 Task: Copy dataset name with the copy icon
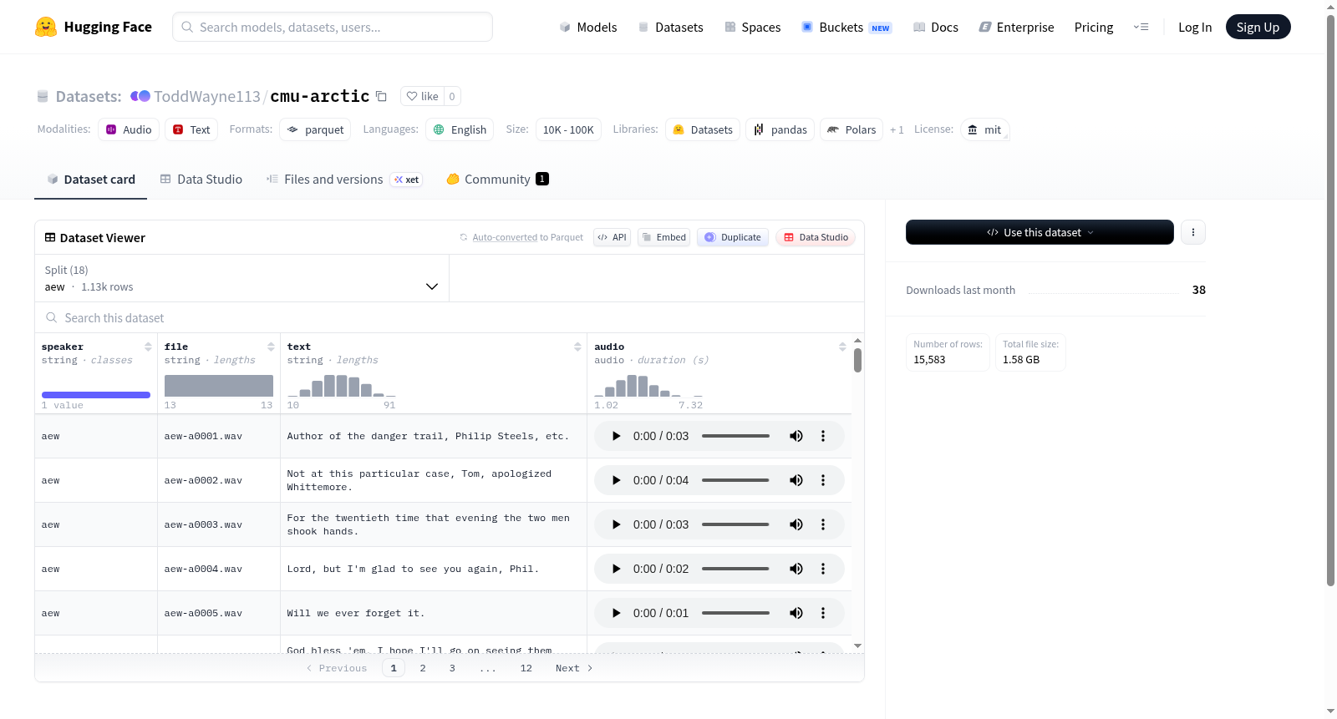tap(381, 96)
